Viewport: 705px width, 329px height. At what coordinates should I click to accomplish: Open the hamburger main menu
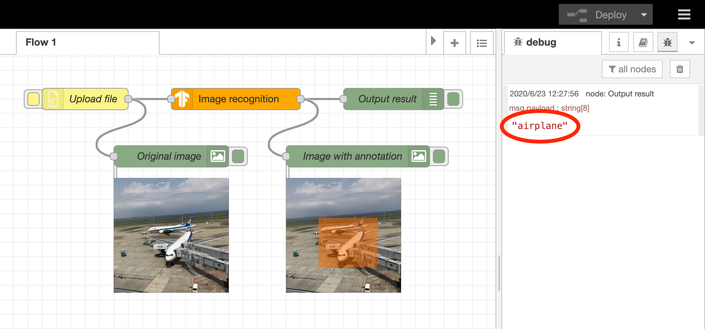684,14
